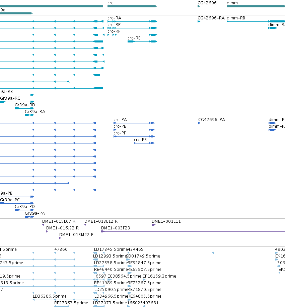The height and width of the screenshot is (308, 285).
Task: Click protein label crc-PA
Action: (x=120, y=120)
